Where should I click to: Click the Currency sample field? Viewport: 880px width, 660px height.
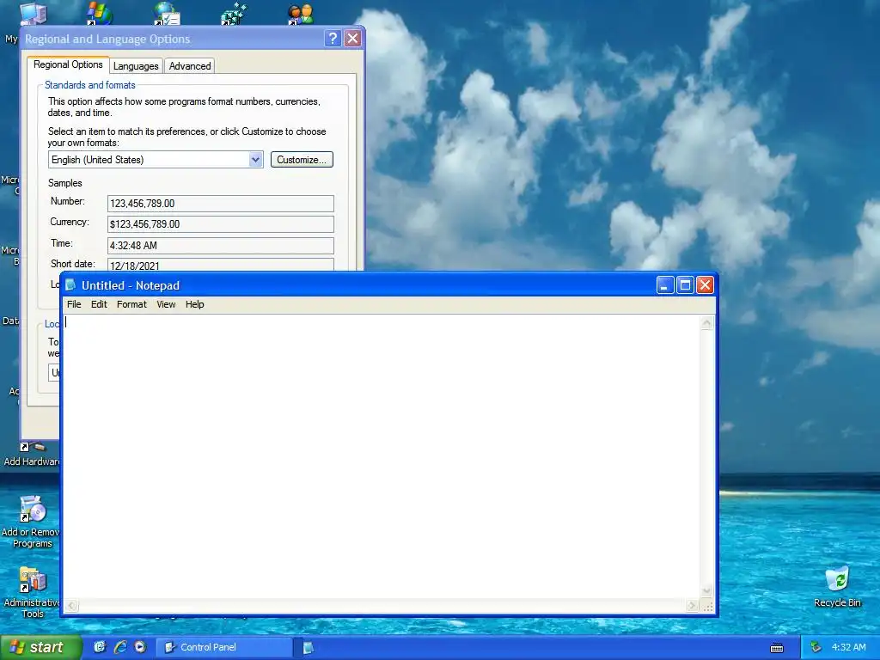click(221, 224)
